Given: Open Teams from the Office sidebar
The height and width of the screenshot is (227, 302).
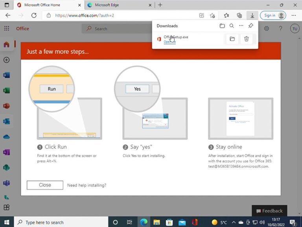Looking at the screenshot, I should tap(6, 183).
